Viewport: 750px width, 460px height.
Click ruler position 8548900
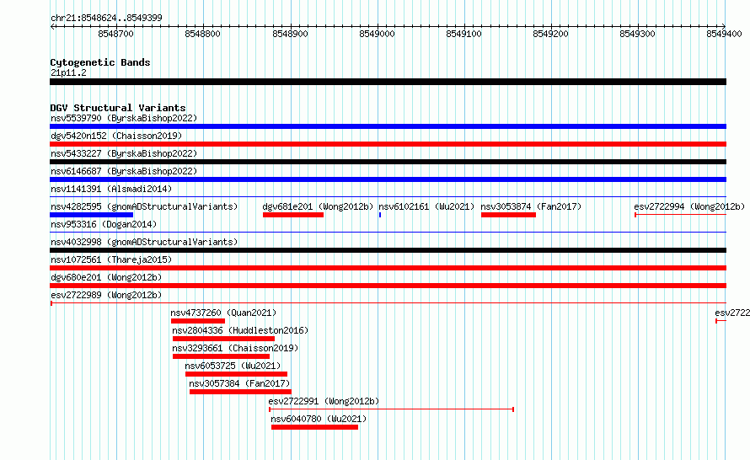click(x=291, y=34)
